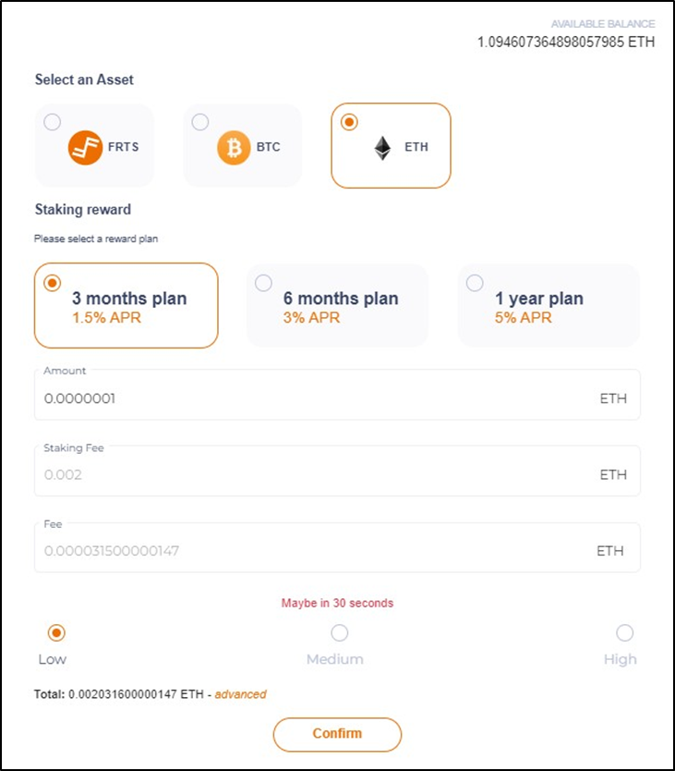The width and height of the screenshot is (675, 771).
Task: Select the FRTS asset radio button
Action: tap(52, 122)
